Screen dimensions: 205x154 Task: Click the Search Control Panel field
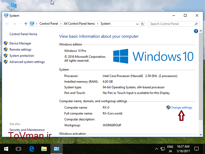point(174,24)
